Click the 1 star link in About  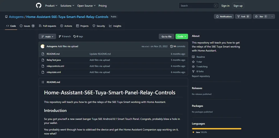[197, 62]
